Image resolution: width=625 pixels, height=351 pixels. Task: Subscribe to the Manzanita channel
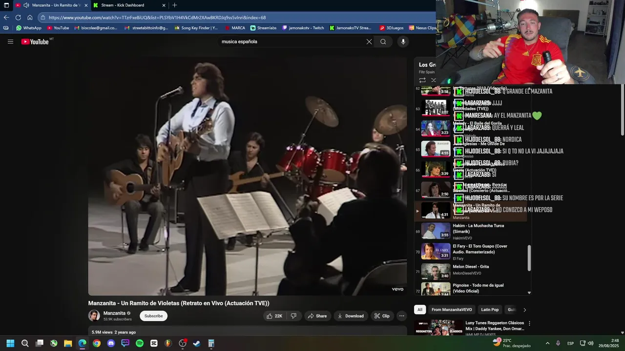(x=153, y=316)
